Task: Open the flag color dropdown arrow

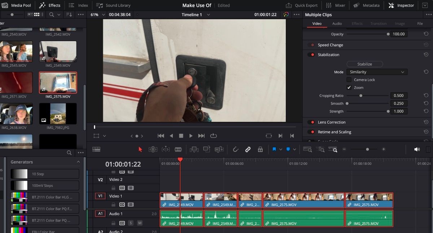Action: click(x=281, y=149)
